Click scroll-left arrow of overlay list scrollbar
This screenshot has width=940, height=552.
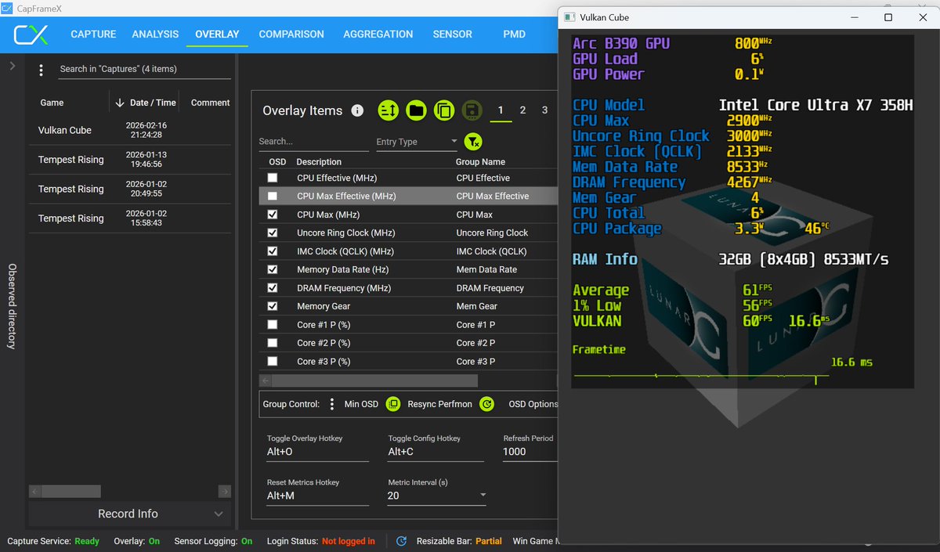[x=266, y=381]
